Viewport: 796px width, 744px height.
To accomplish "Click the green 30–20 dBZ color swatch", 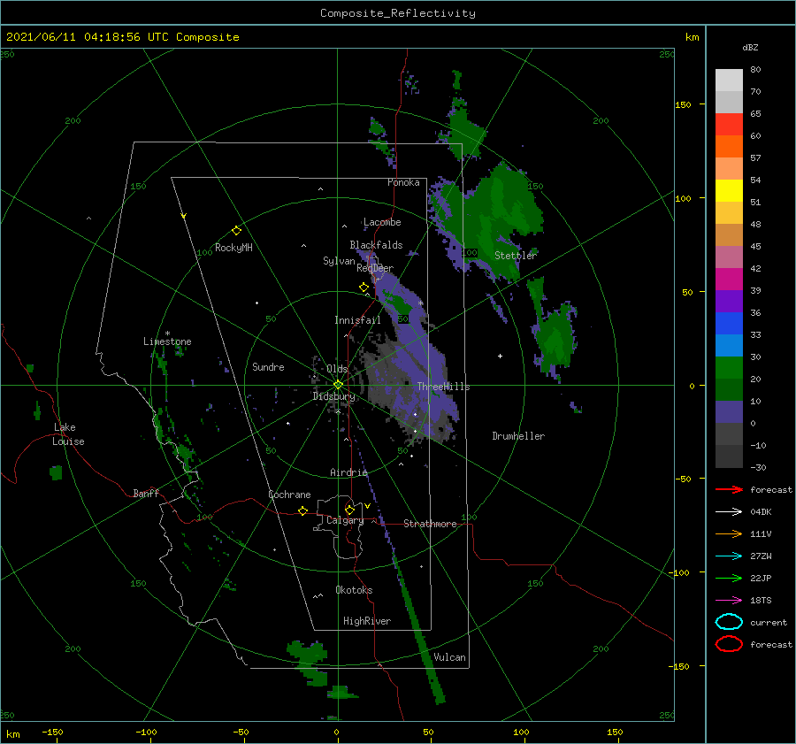I will click(x=729, y=368).
